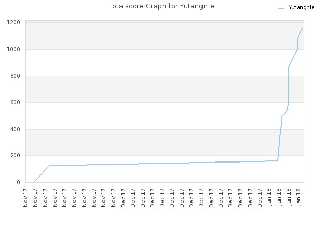Screen dimensions: 324x243
Task: Select the 400 y-axis label
Action: (15, 130)
